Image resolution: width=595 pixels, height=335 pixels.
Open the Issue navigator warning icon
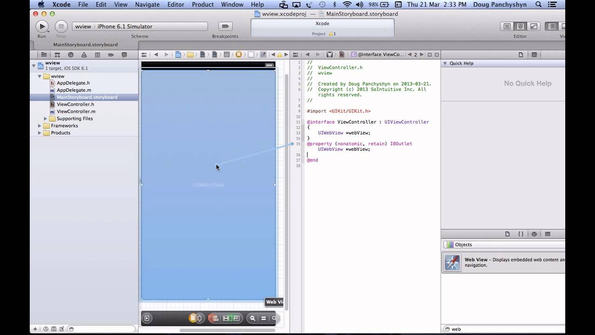point(84,54)
